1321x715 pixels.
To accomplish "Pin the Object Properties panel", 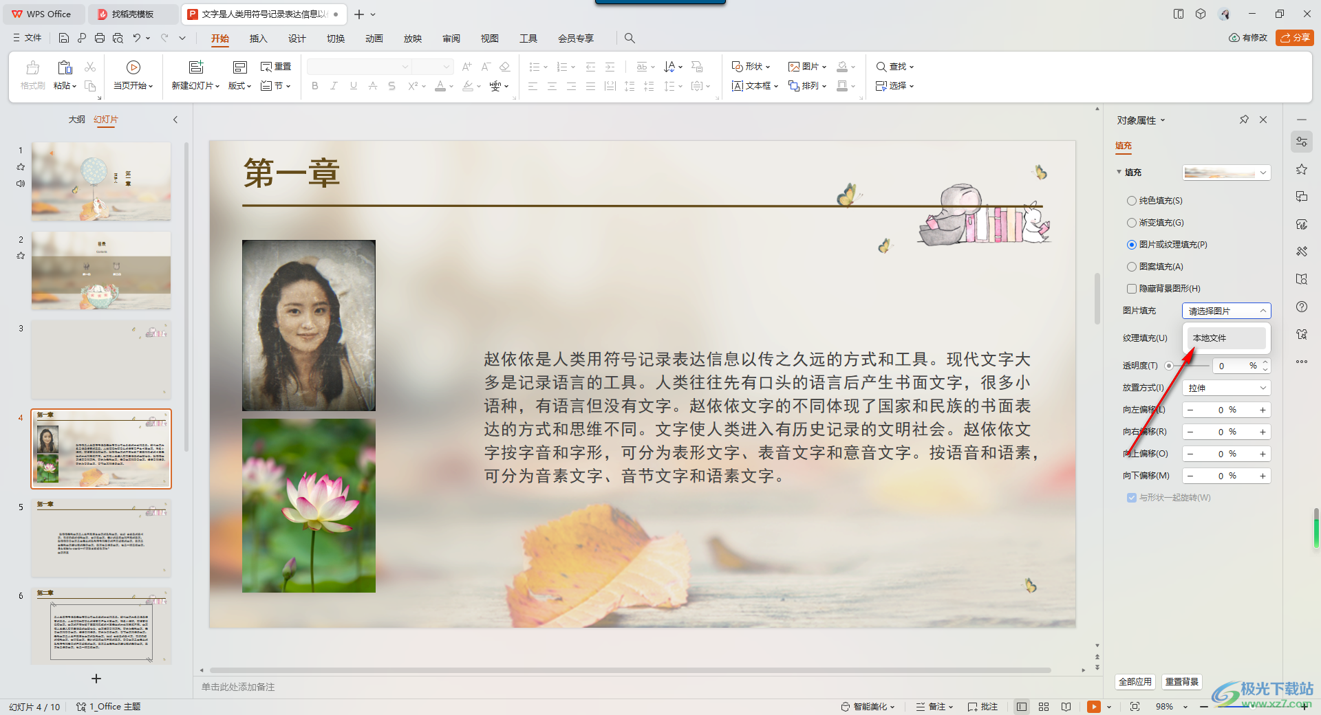I will pos(1244,120).
